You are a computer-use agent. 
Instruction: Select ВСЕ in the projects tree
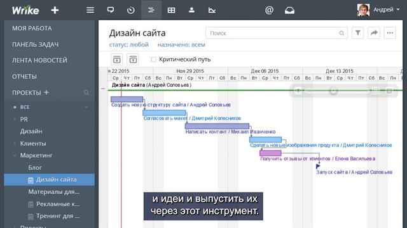click(25, 107)
